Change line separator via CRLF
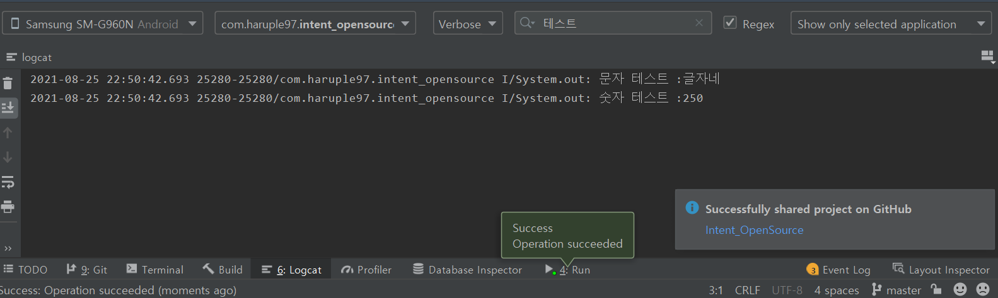998x298 pixels. (x=747, y=290)
